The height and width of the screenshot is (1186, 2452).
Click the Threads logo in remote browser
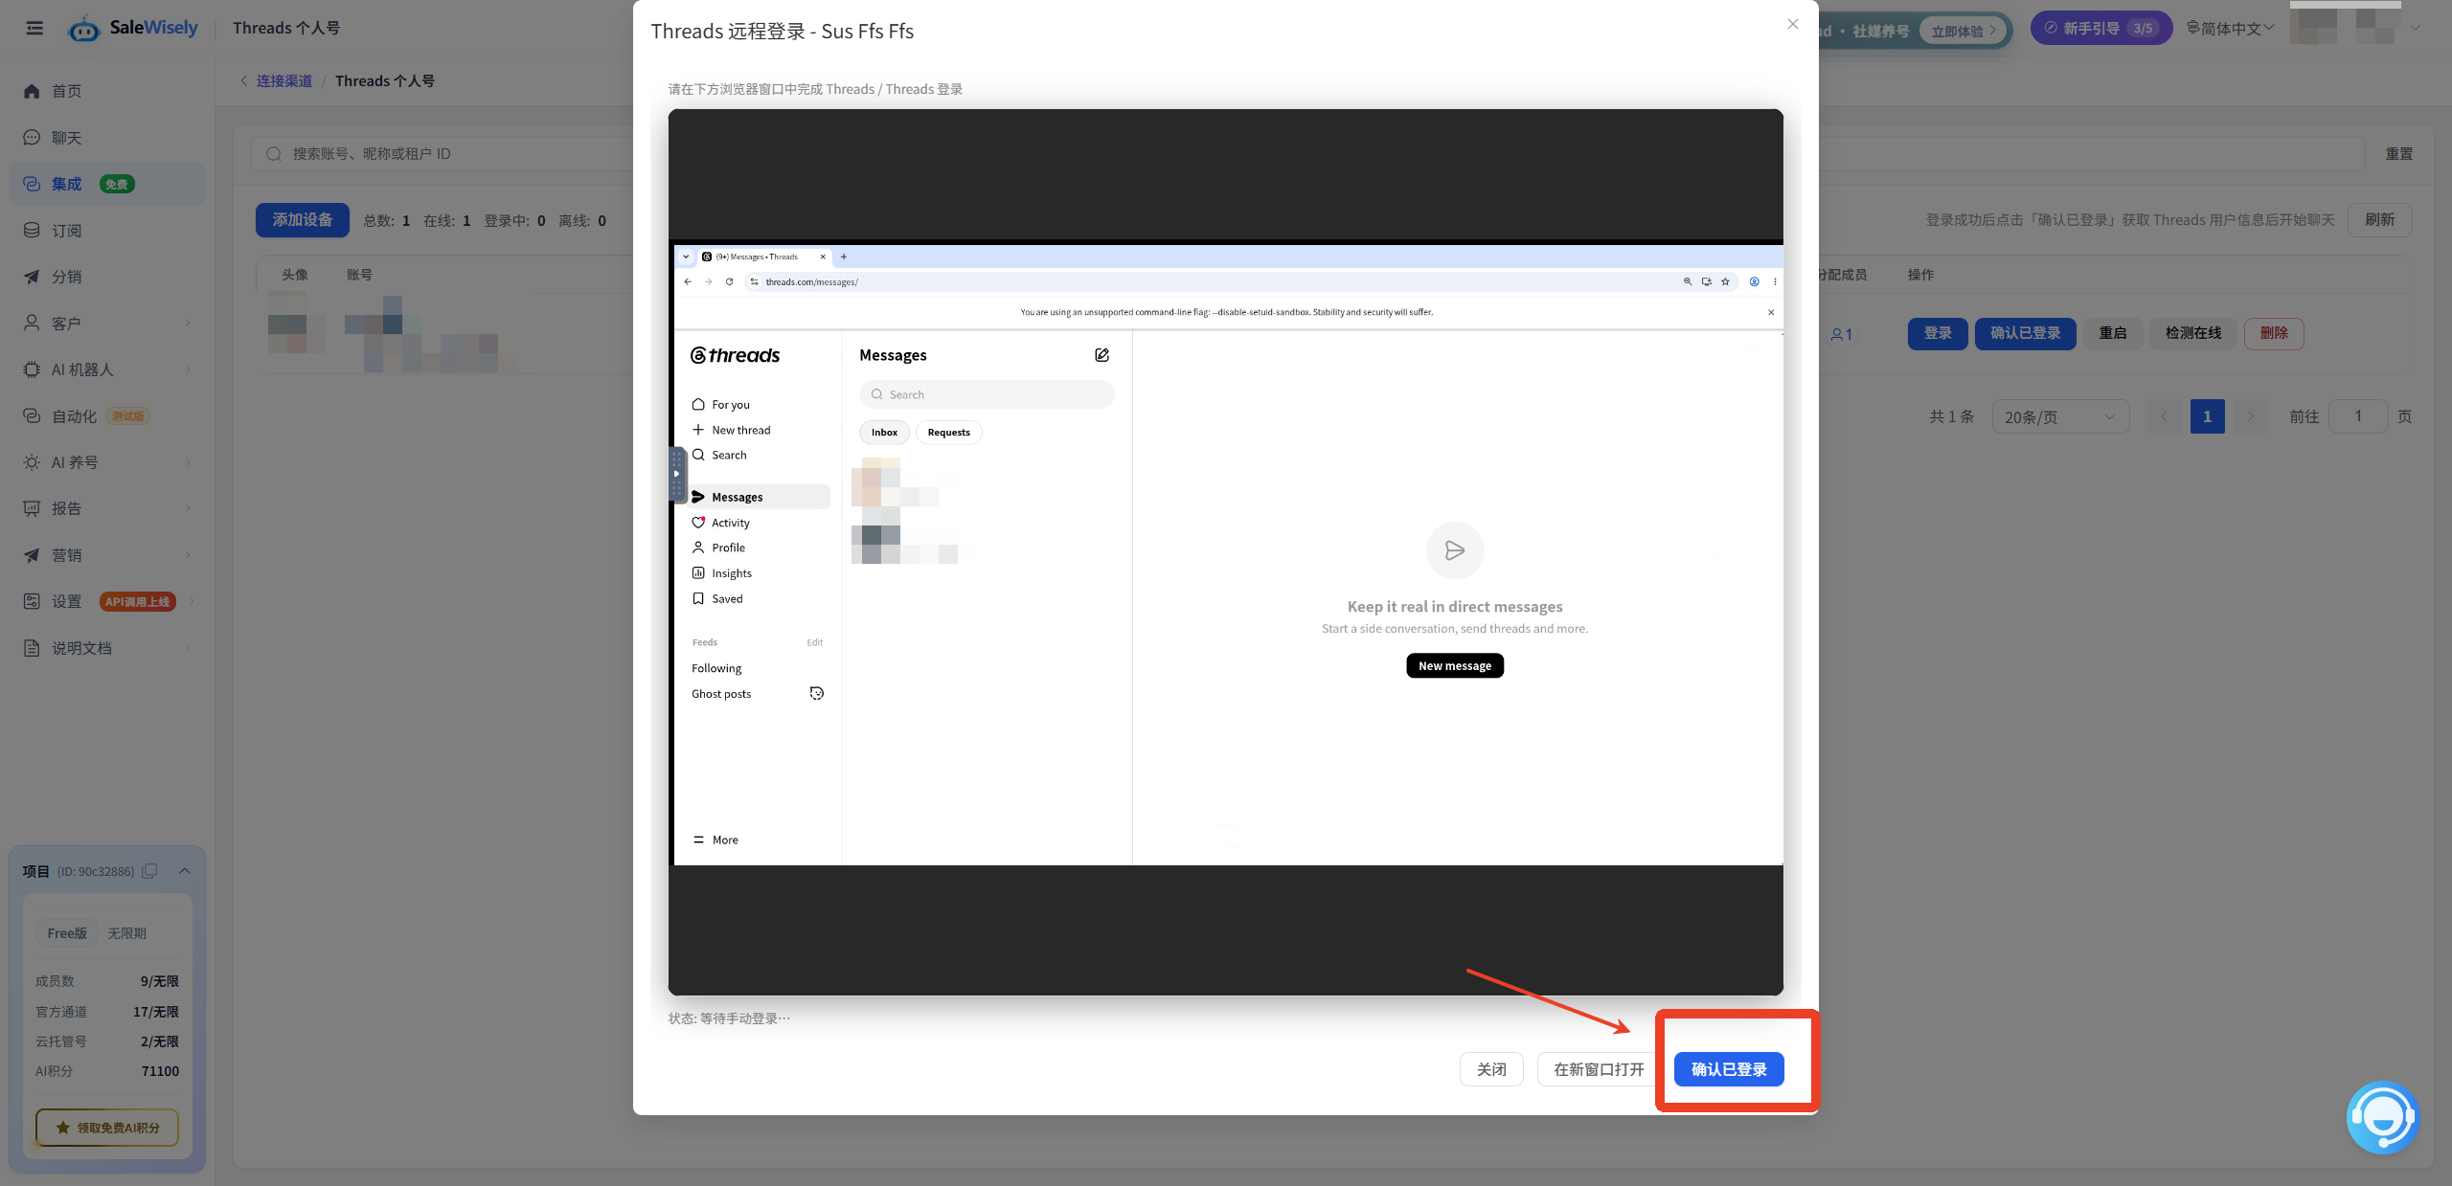tap(736, 355)
